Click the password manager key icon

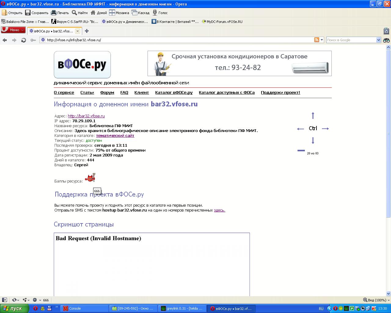pyautogui.click(x=33, y=40)
